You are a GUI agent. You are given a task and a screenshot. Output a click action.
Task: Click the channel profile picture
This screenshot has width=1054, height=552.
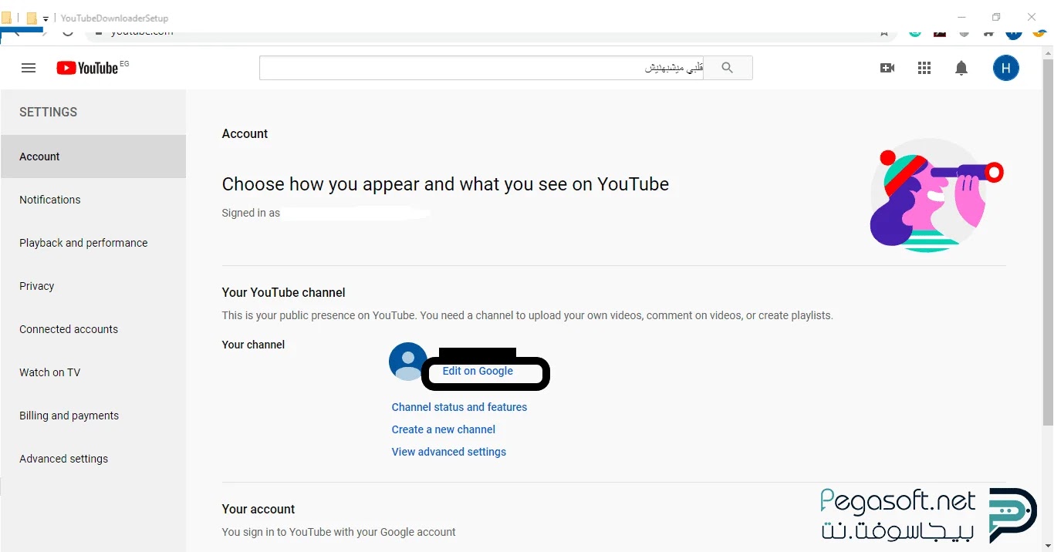click(408, 362)
